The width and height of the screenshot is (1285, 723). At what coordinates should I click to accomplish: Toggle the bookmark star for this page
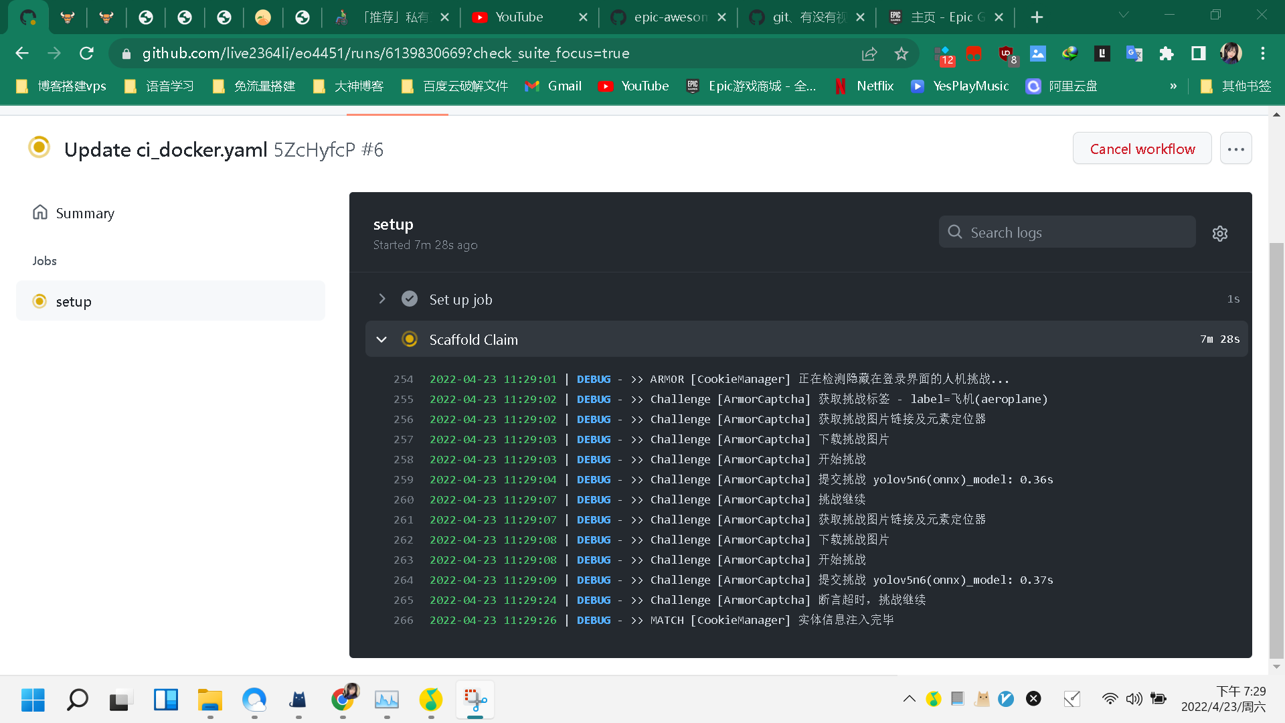coord(901,54)
